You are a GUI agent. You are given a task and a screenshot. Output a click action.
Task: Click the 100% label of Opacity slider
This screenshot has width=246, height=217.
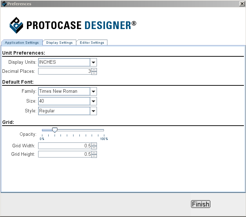click(x=104, y=139)
